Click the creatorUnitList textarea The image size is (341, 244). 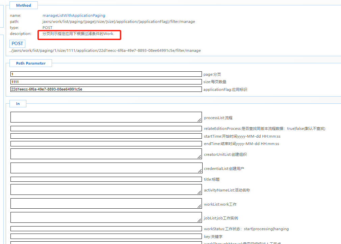106,154
